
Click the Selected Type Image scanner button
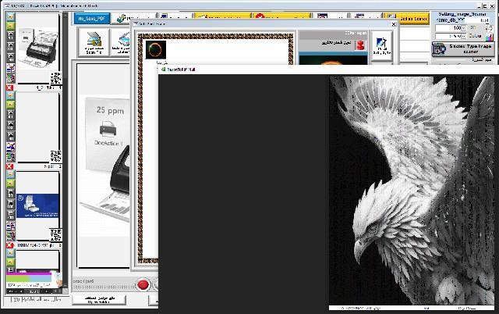[x=463, y=48]
